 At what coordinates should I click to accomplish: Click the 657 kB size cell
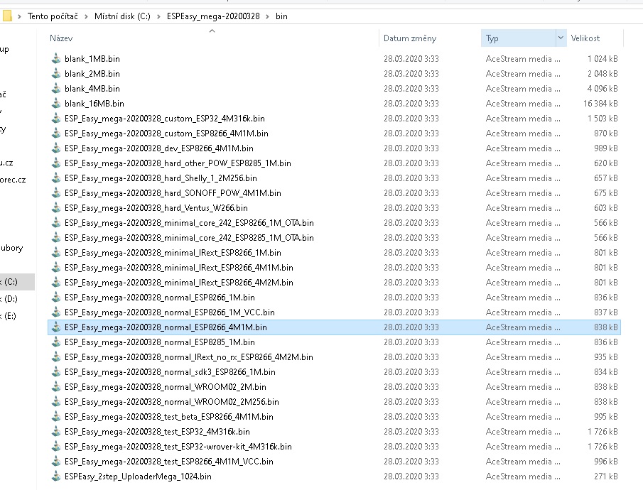605,178
